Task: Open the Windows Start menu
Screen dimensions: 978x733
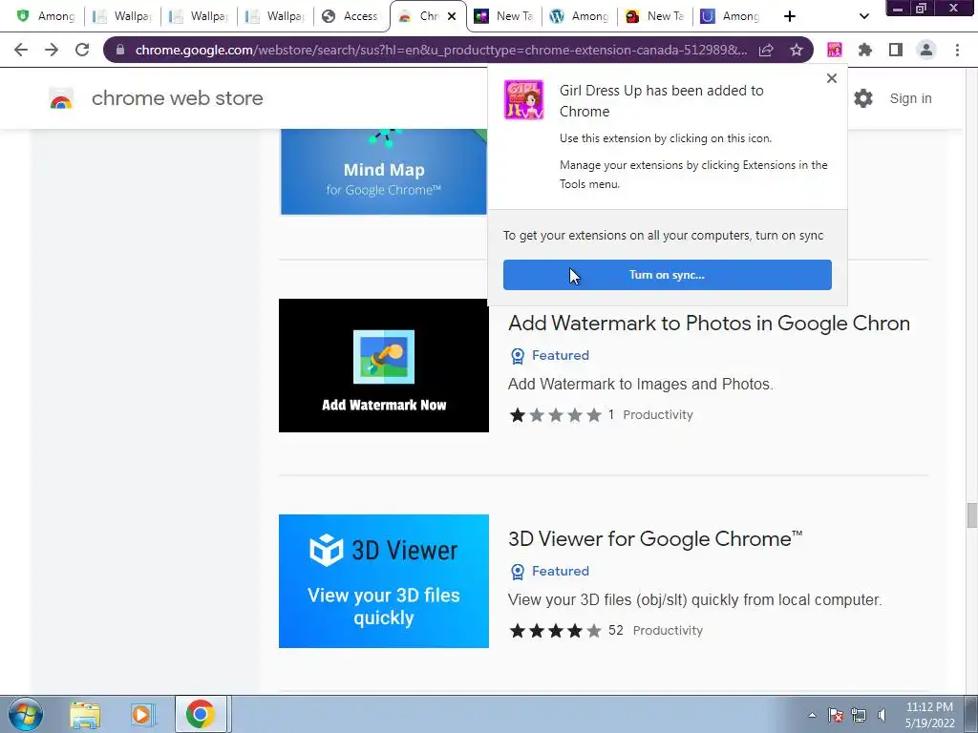Action: coord(25,714)
